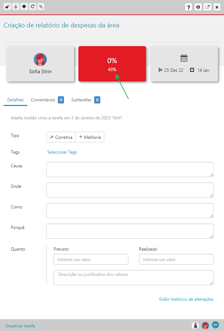The image size is (224, 331).
Task: Click the paperclip attachment icon
Action: coord(41,6)
